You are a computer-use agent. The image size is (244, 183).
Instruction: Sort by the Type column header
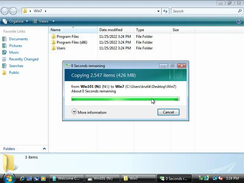152,30
